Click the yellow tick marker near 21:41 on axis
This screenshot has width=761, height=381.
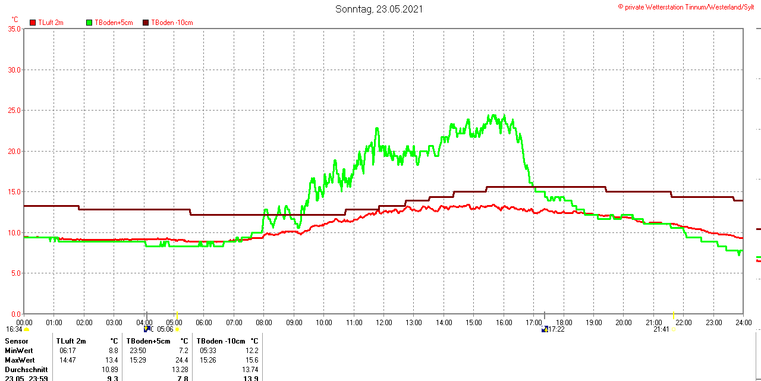(x=673, y=314)
